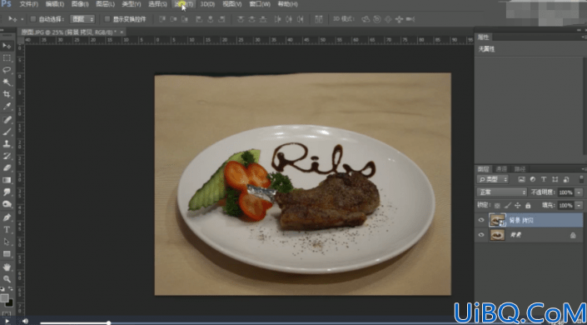587x325 pixels.
Task: Click the auto-align layers icon in options bar
Action: (x=319, y=19)
